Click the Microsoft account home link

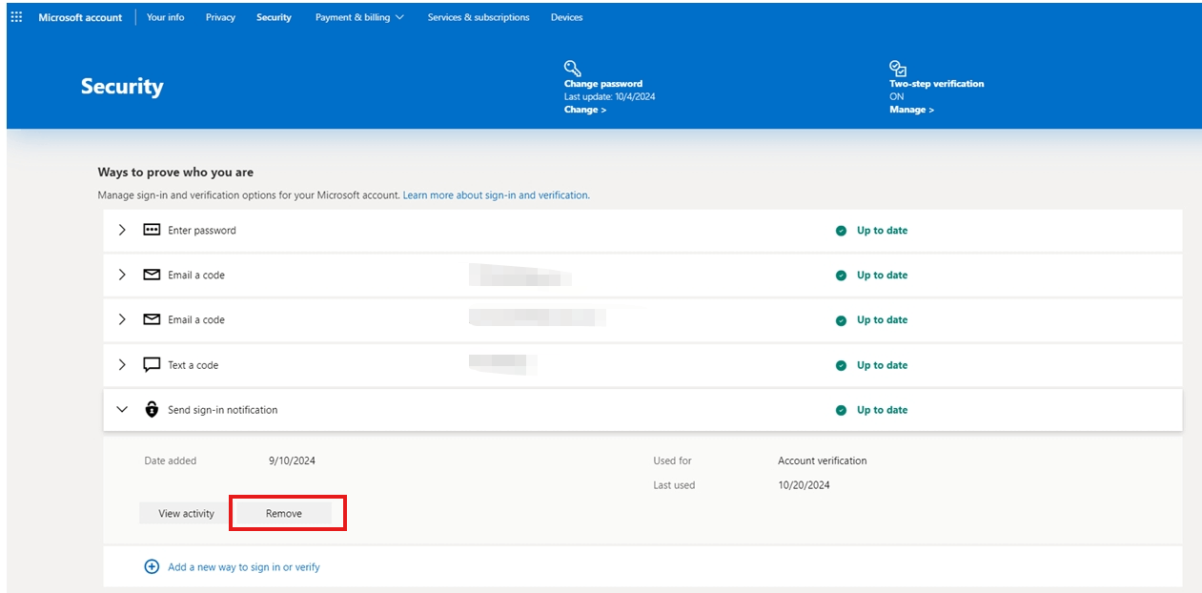80,17
